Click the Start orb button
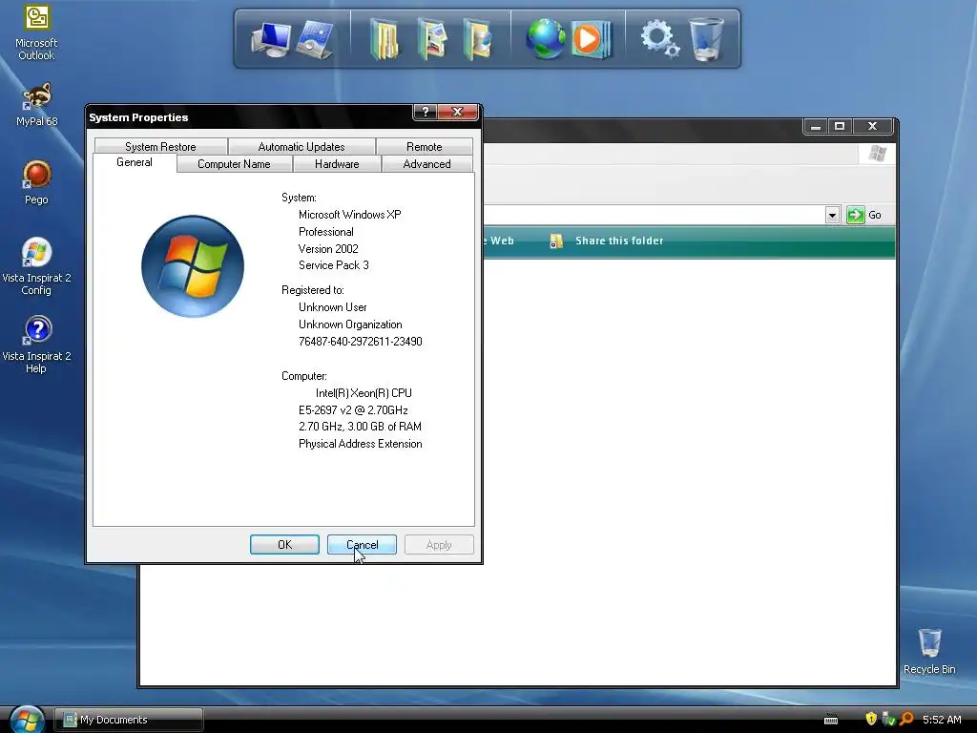Viewport: 977px width, 733px height. click(x=27, y=720)
